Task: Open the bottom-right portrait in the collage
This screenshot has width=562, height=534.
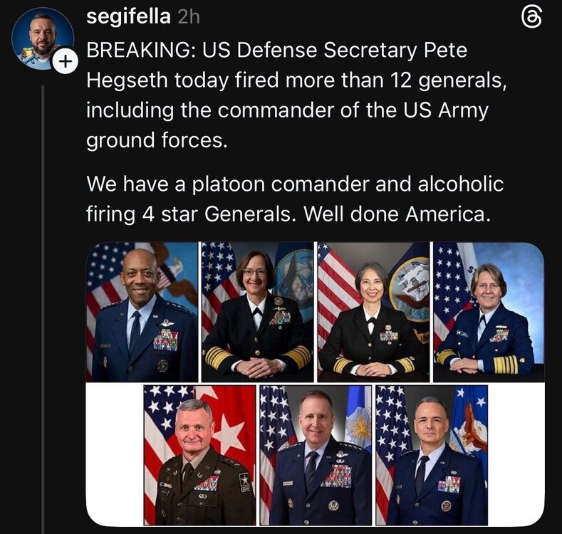Action: (432, 456)
